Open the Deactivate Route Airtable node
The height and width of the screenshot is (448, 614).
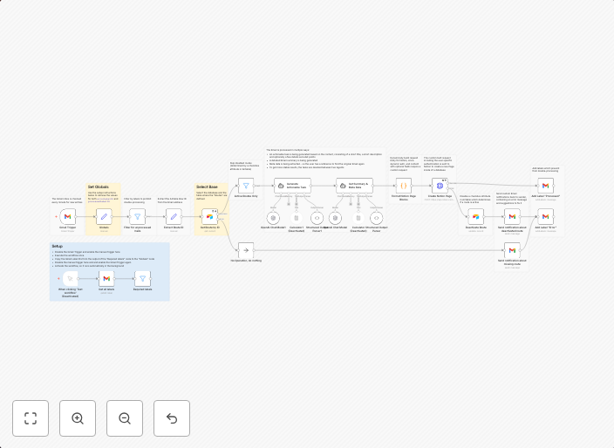[476, 216]
